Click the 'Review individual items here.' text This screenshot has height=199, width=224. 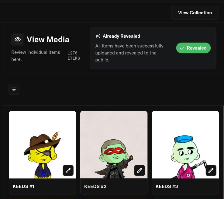pyautogui.click(x=36, y=56)
